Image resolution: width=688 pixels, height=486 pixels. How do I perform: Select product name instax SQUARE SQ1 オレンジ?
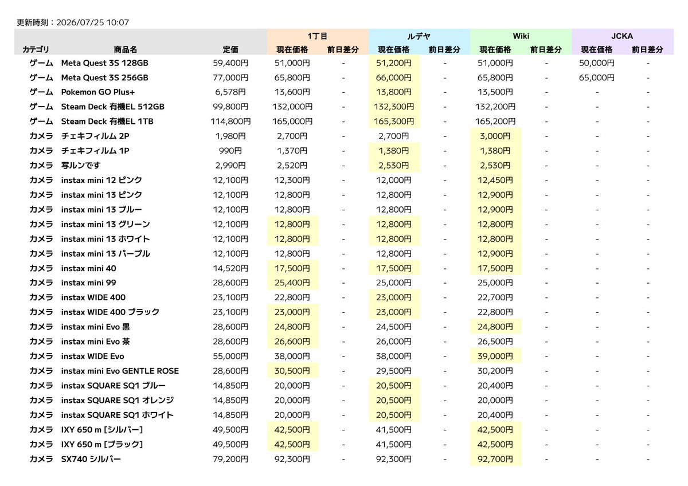[x=118, y=400]
